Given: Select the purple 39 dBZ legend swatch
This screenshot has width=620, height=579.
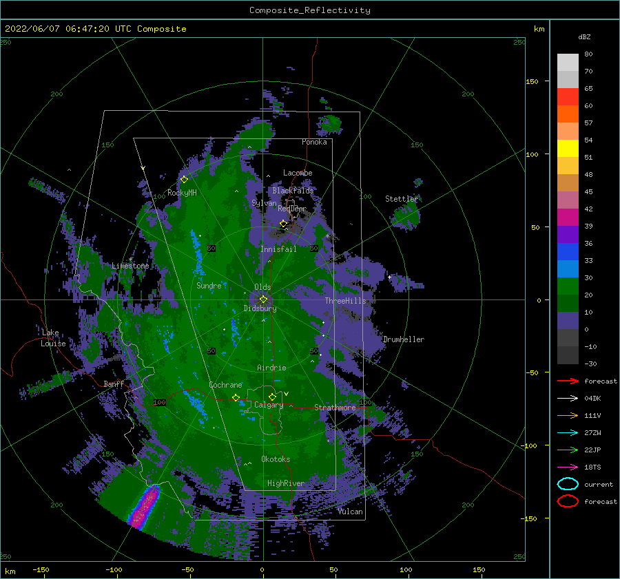Looking at the screenshot, I should [568, 234].
